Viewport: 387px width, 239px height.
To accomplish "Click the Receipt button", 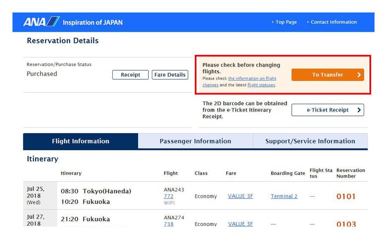I will coord(130,75).
